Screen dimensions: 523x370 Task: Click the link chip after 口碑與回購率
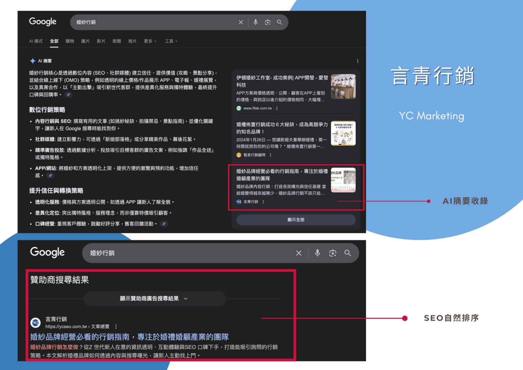coord(68,95)
